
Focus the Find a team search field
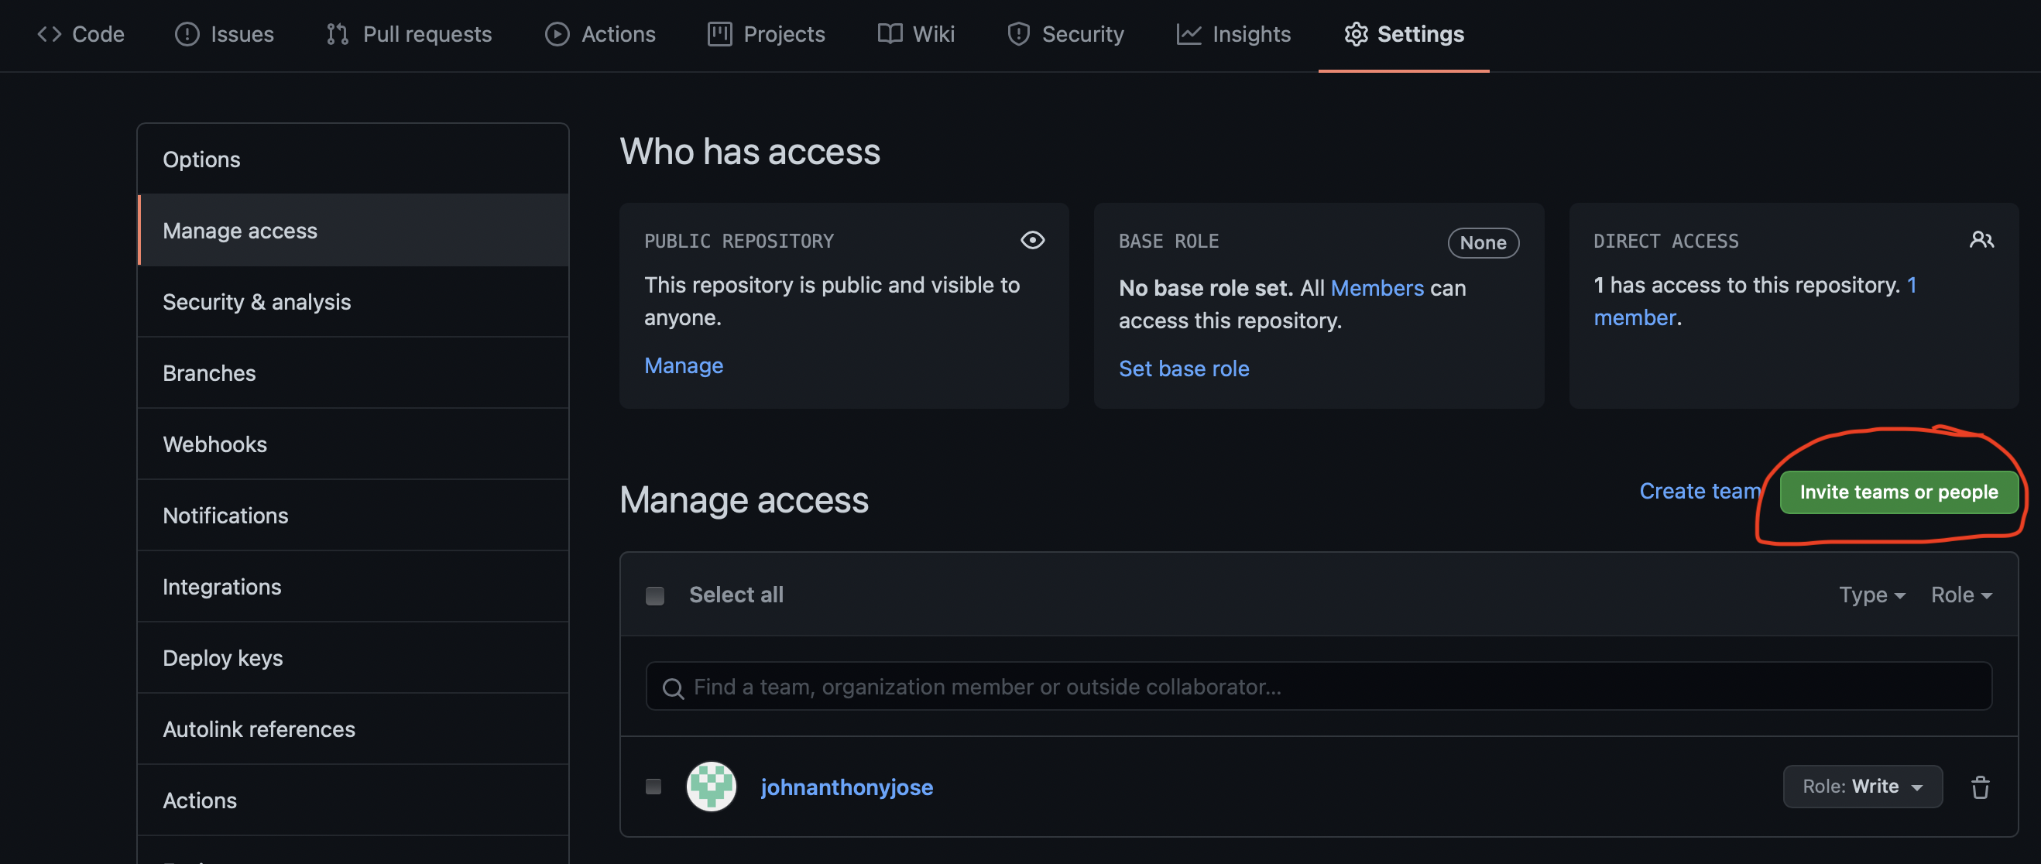pyautogui.click(x=1319, y=687)
